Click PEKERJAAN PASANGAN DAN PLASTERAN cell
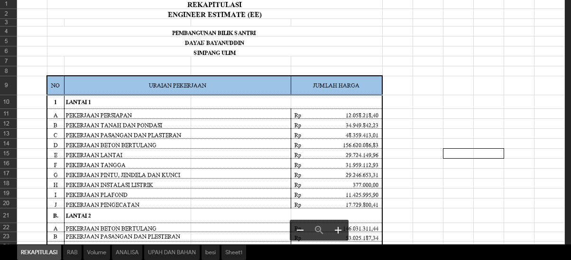This screenshot has width=571, height=260. click(x=177, y=135)
